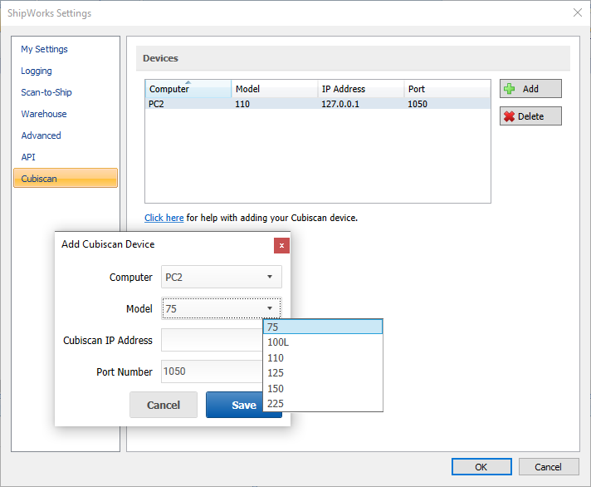The width and height of the screenshot is (591, 487).
Task: Cancel the Add Cubiscan Device dialog
Action: click(164, 405)
